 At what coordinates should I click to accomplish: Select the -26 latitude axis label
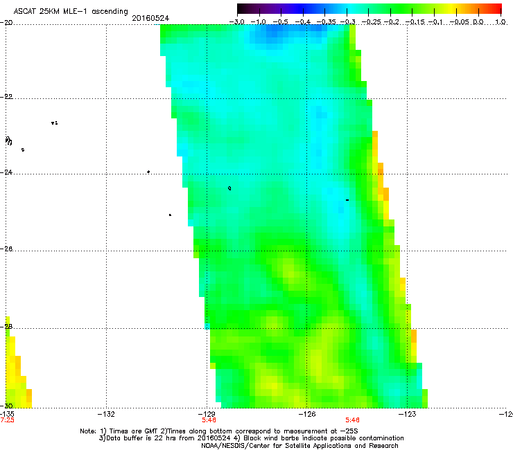[6, 249]
